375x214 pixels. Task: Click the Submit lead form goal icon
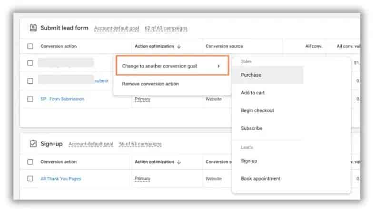(33, 28)
